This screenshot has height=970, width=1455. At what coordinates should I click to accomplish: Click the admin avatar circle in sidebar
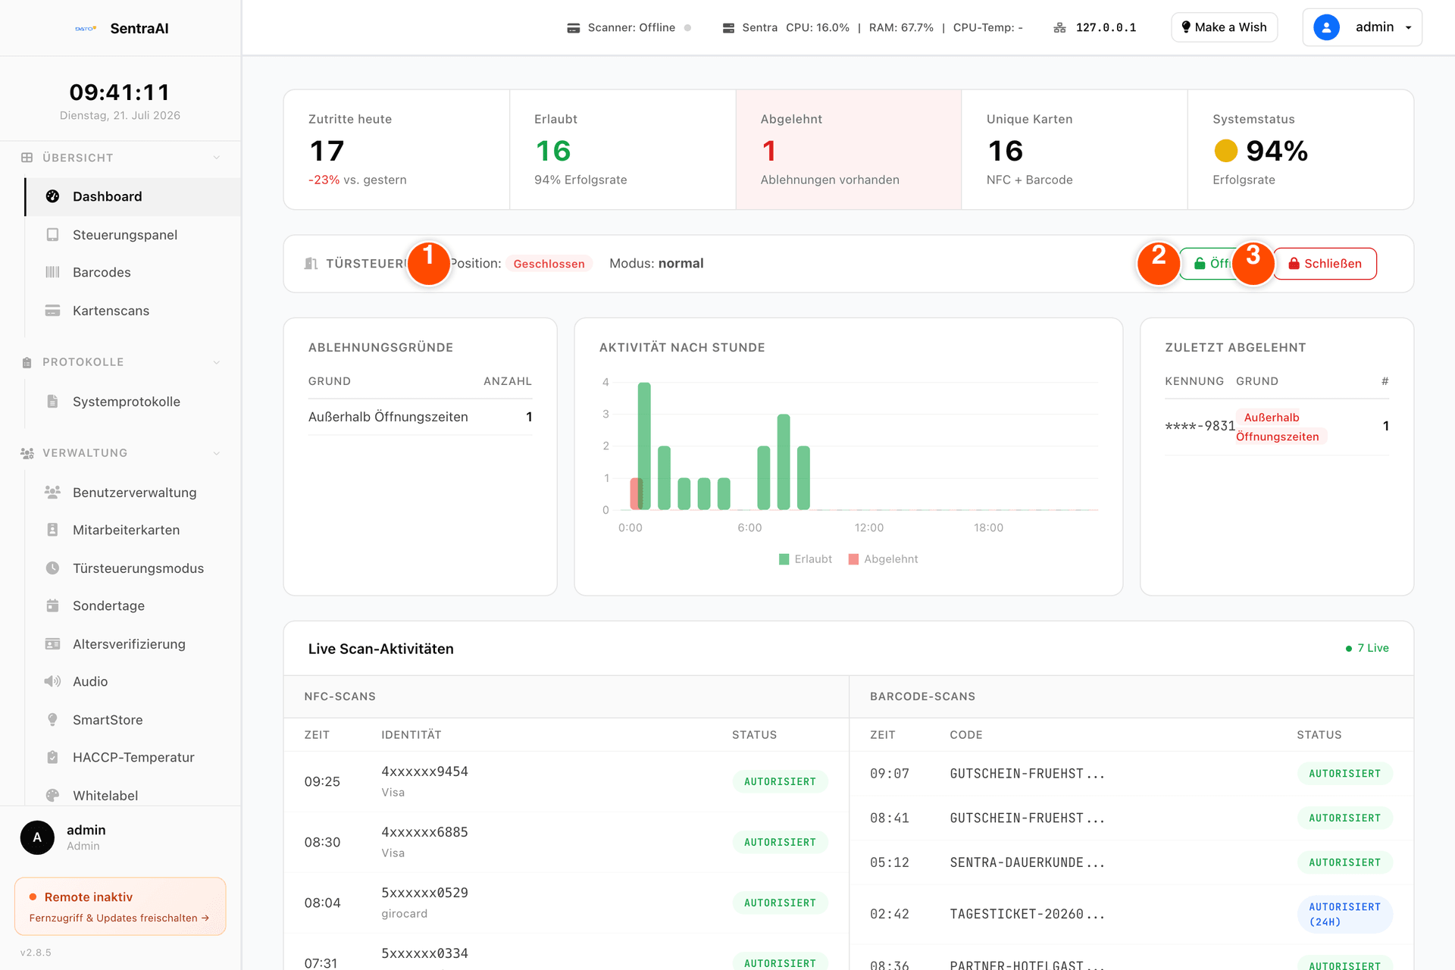pyautogui.click(x=37, y=837)
